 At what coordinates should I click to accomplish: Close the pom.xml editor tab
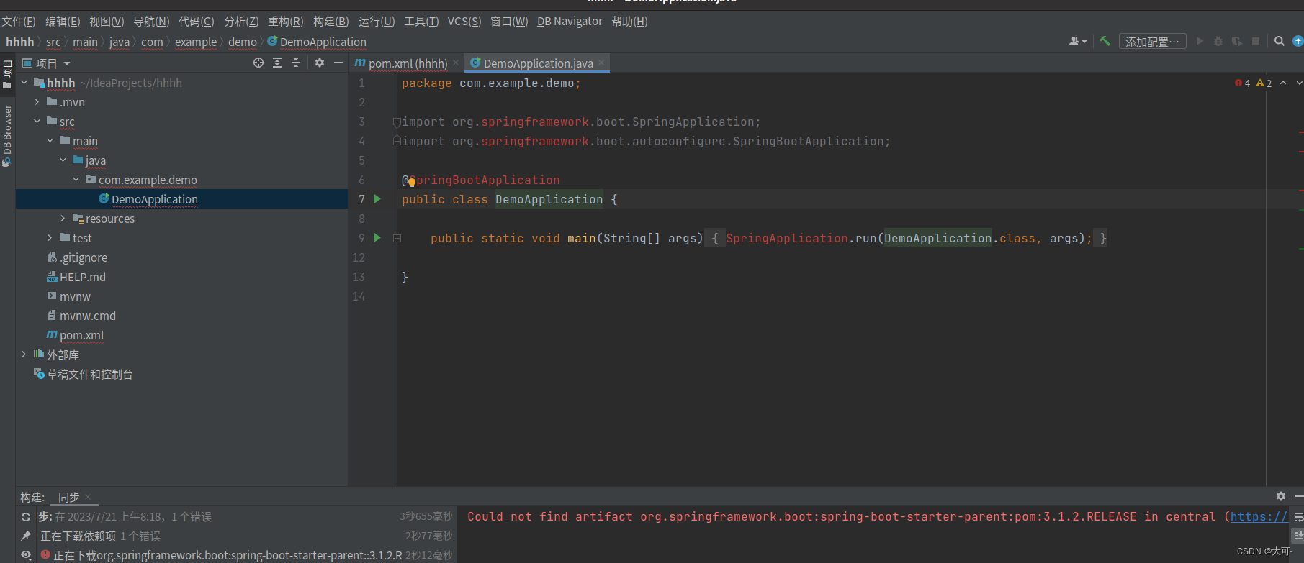(x=456, y=63)
